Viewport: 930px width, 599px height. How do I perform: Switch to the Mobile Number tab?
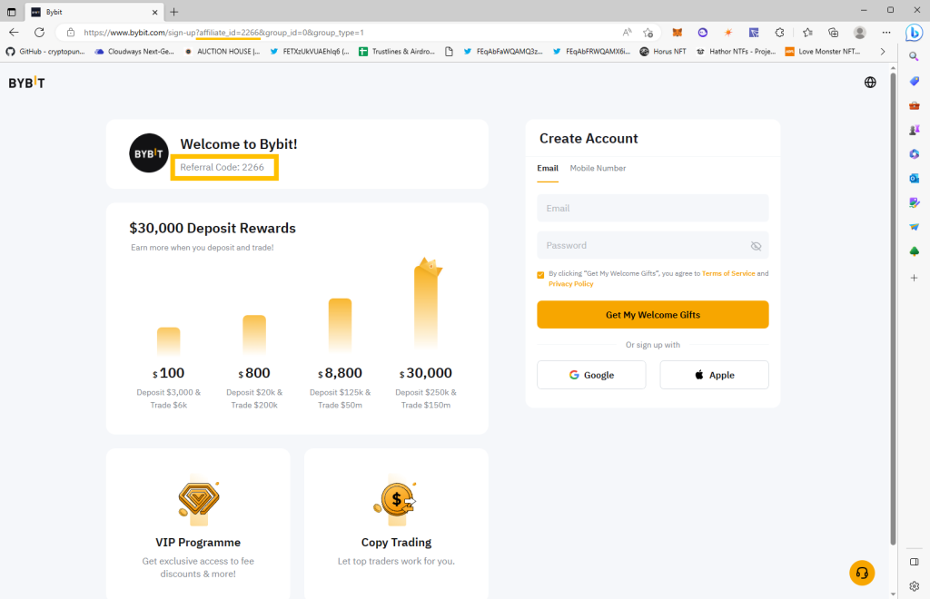(x=598, y=168)
